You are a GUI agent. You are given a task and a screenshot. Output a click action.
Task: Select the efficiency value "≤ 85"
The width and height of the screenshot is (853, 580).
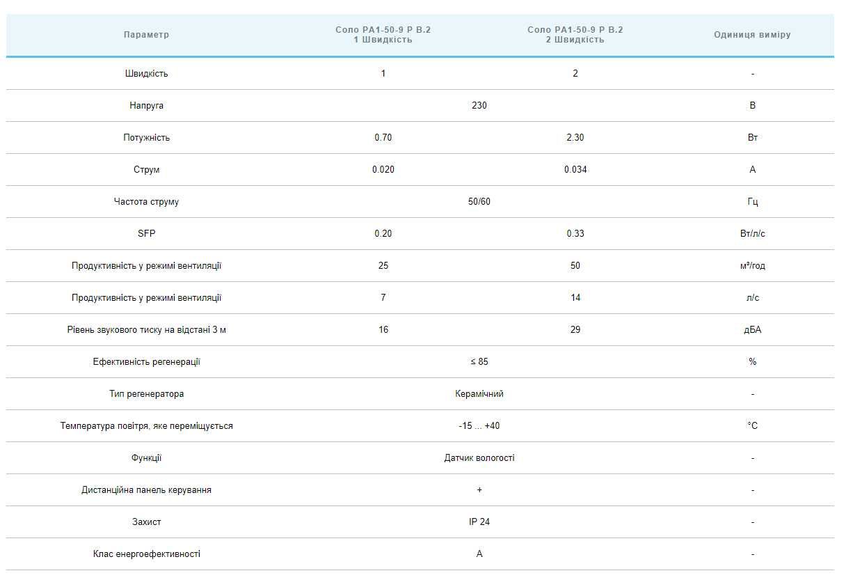pos(479,362)
